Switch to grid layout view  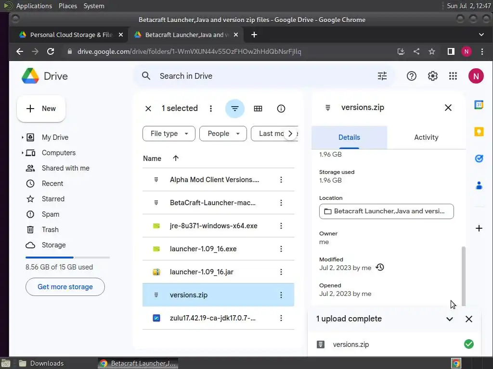(258, 109)
